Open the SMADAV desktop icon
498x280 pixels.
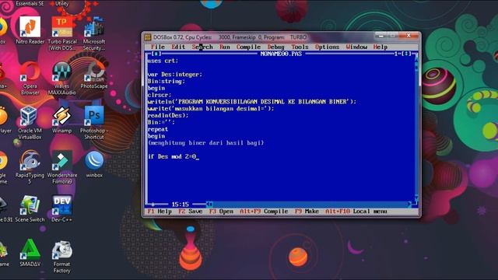30,253
